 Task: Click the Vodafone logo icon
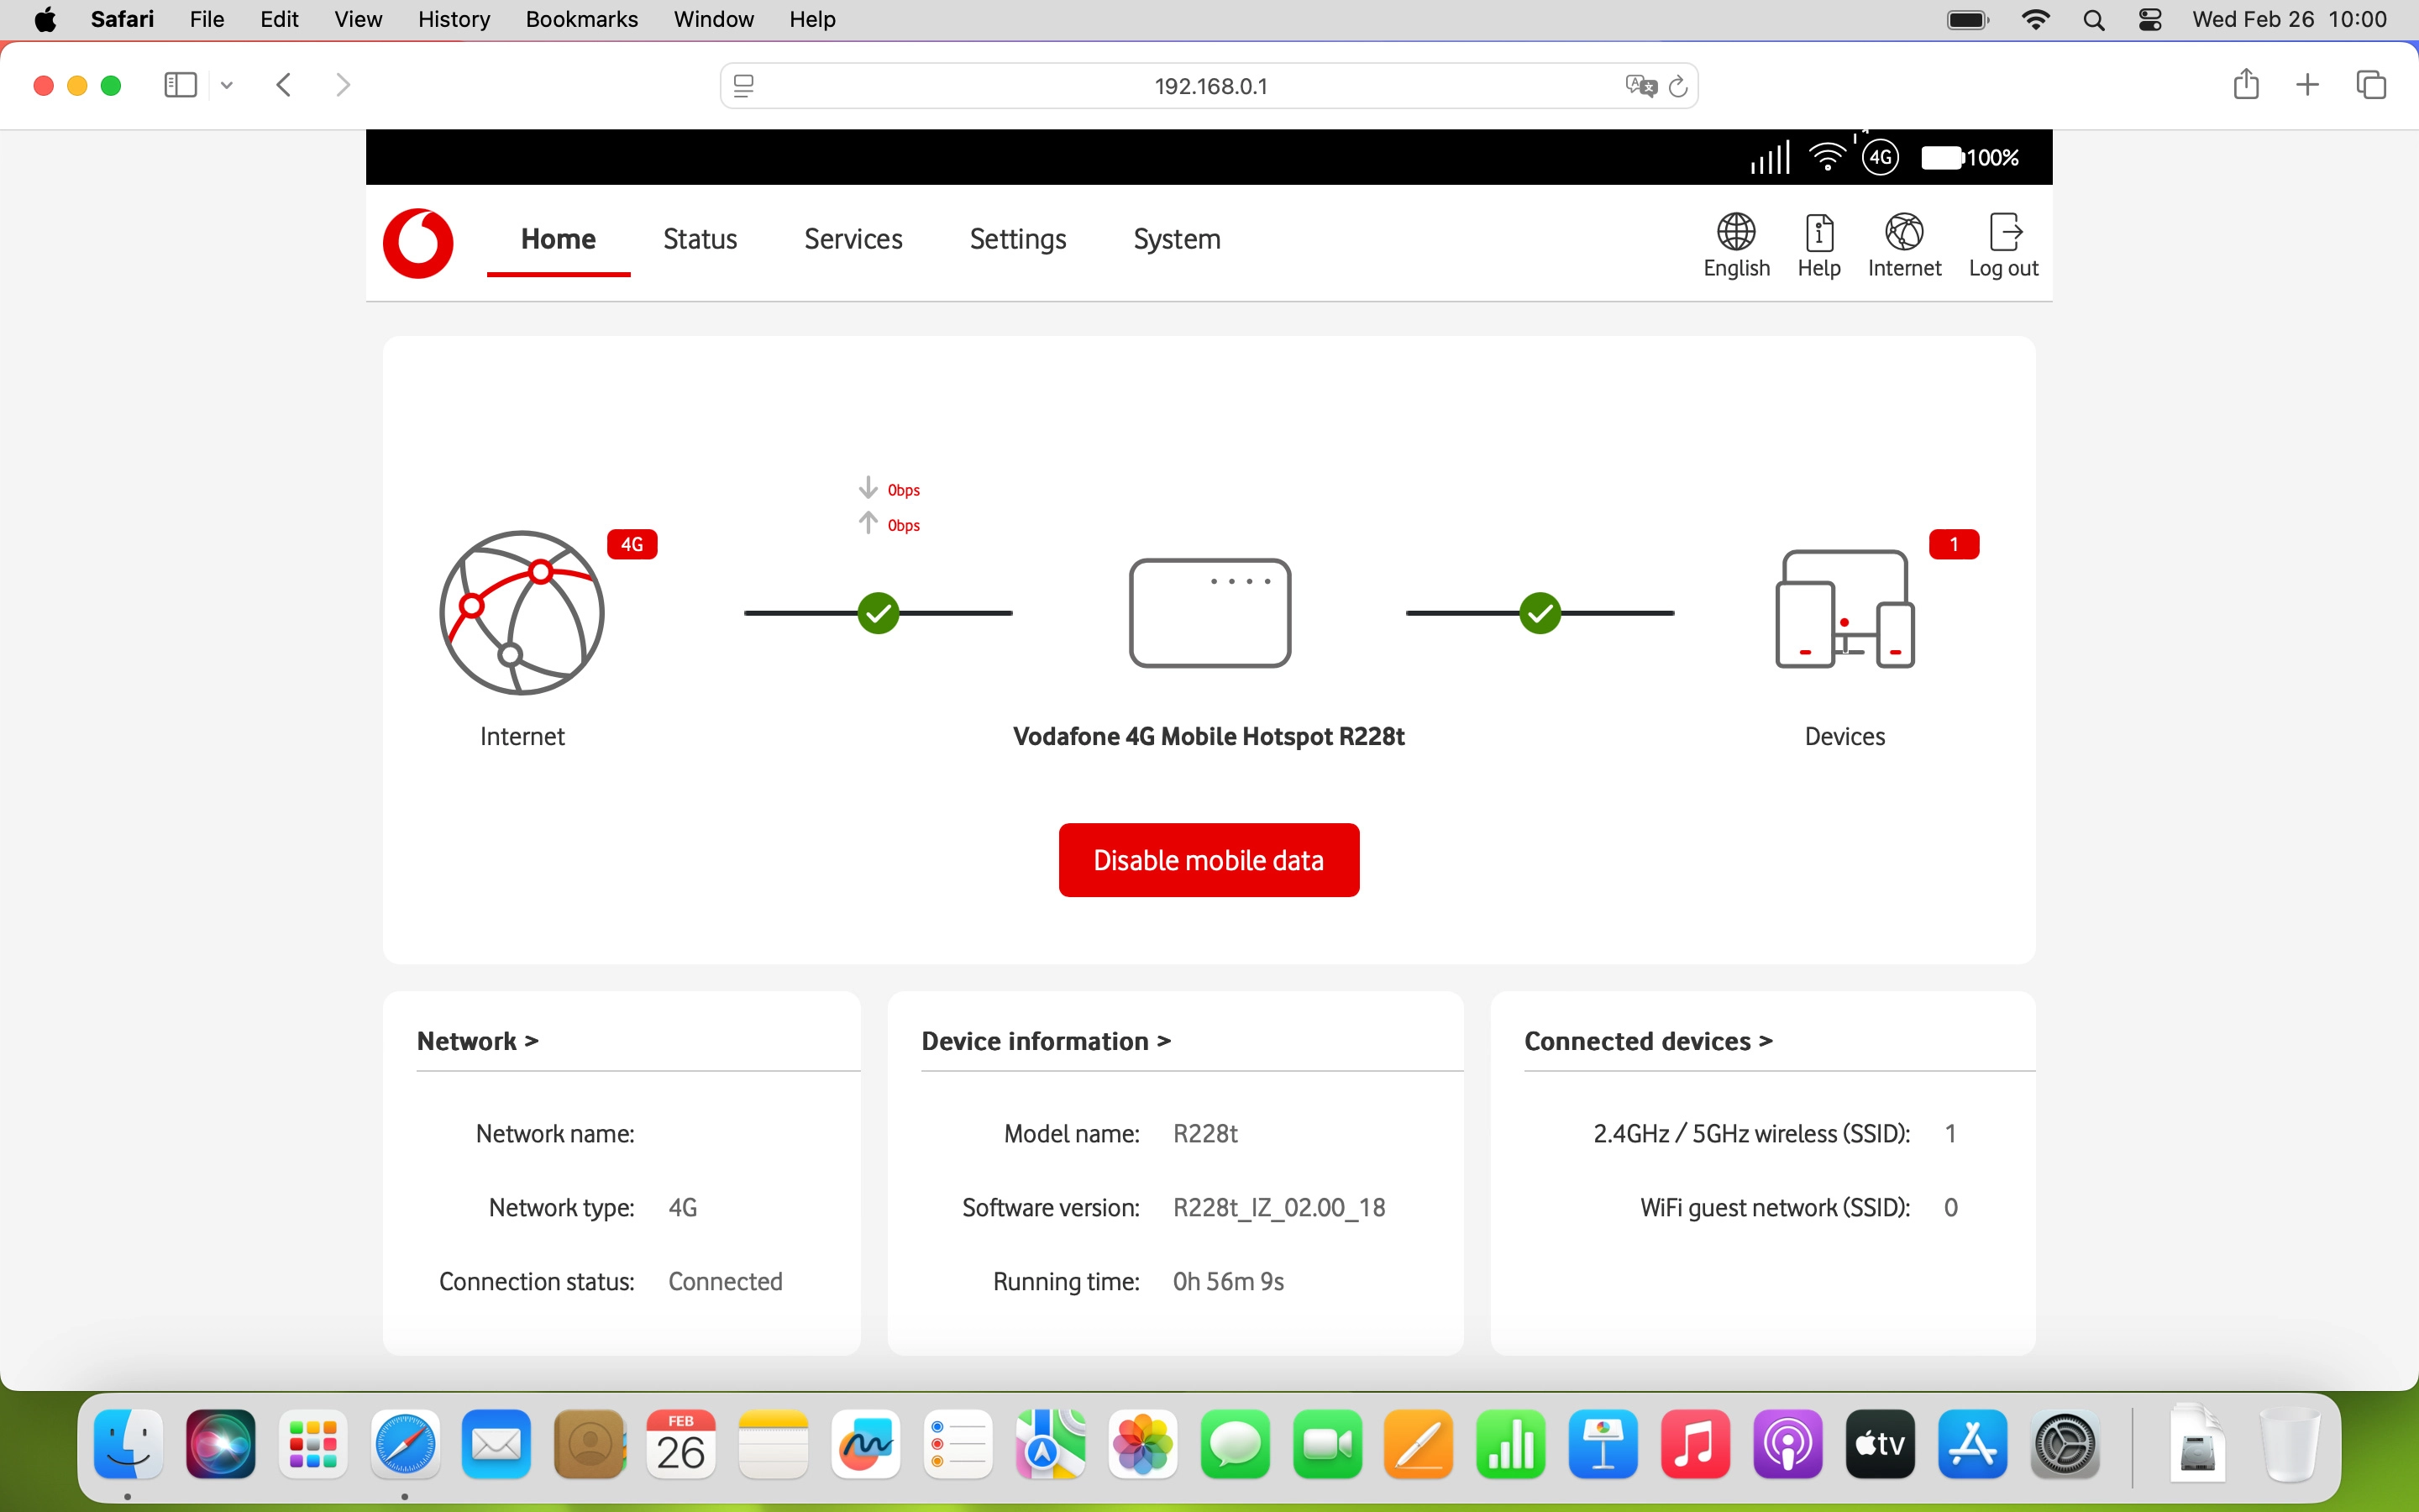417,243
